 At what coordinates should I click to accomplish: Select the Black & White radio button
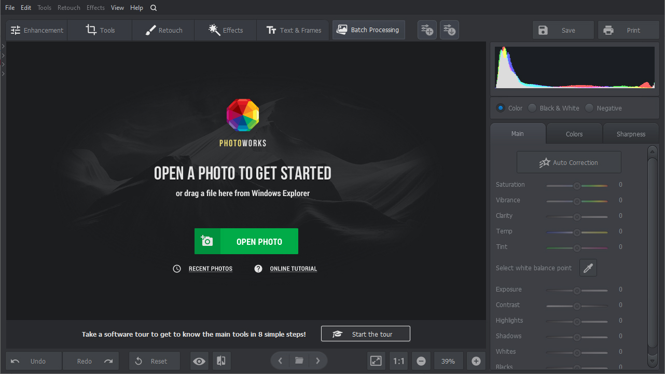click(532, 108)
